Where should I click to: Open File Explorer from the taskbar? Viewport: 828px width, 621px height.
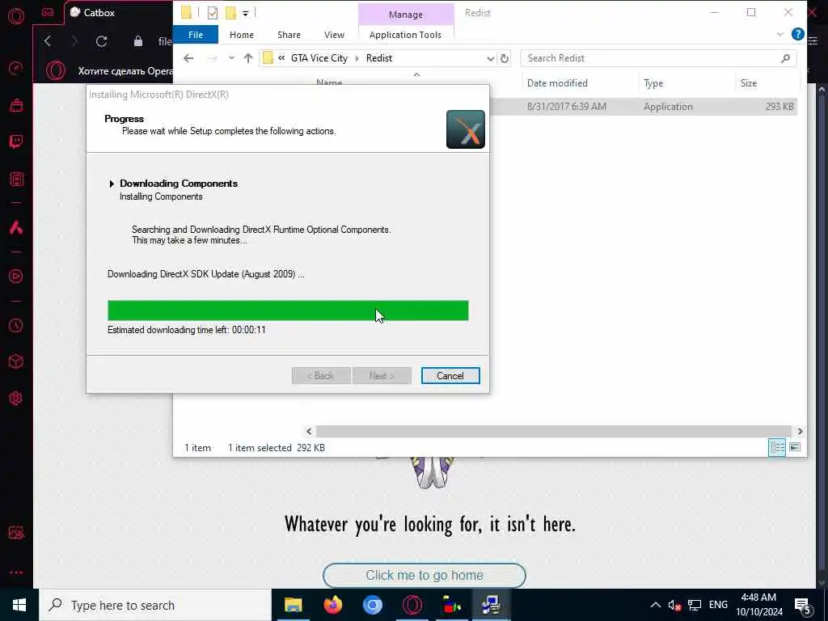point(293,605)
